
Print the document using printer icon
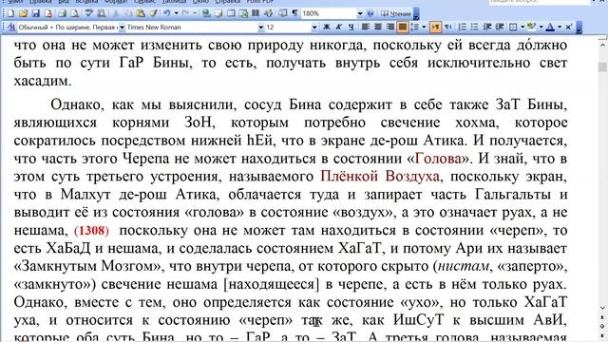tap(63, 13)
